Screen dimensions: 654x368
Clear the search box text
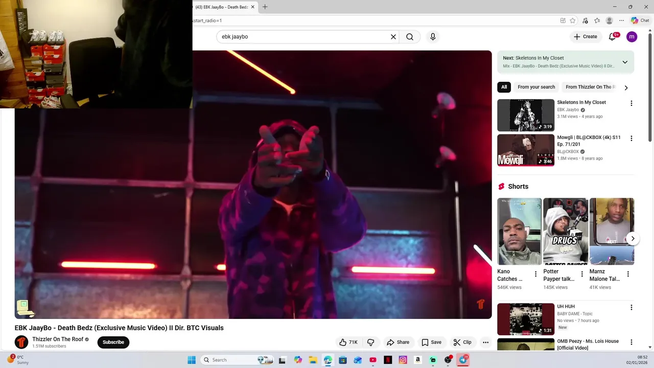(x=393, y=37)
